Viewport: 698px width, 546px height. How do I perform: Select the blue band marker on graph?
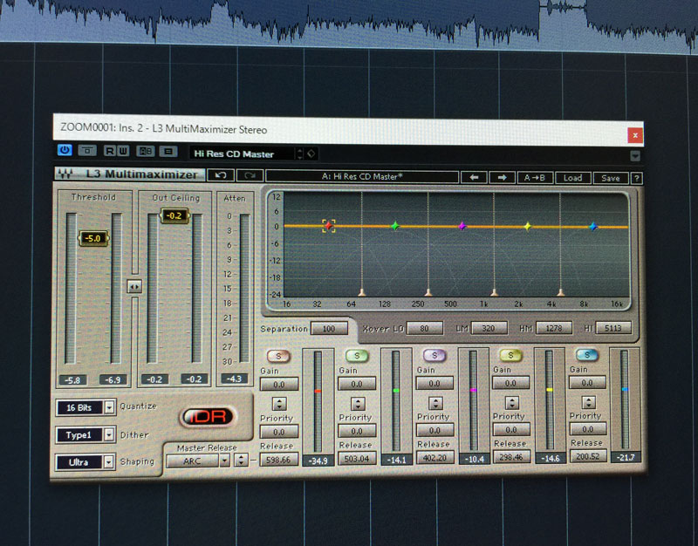point(593,227)
